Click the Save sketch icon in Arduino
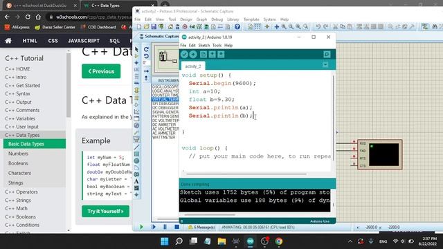443x249 pixels. pyautogui.click(x=221, y=54)
